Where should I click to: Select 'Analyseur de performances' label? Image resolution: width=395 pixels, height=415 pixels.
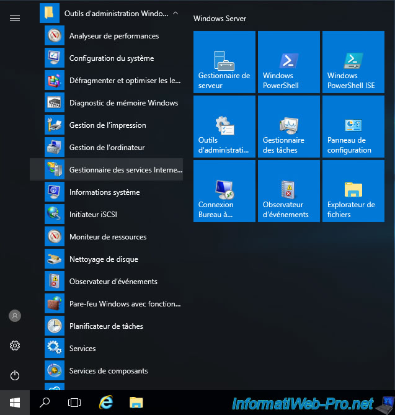pos(114,36)
